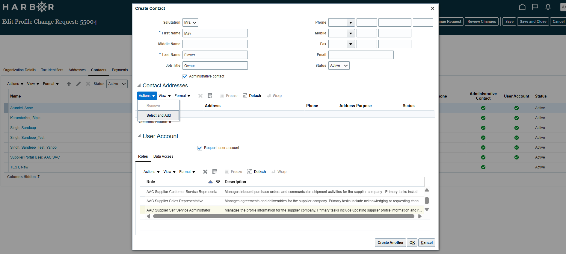Open Format menu in Contact Addresses toolbar
The height and width of the screenshot is (254, 566).
[182, 96]
